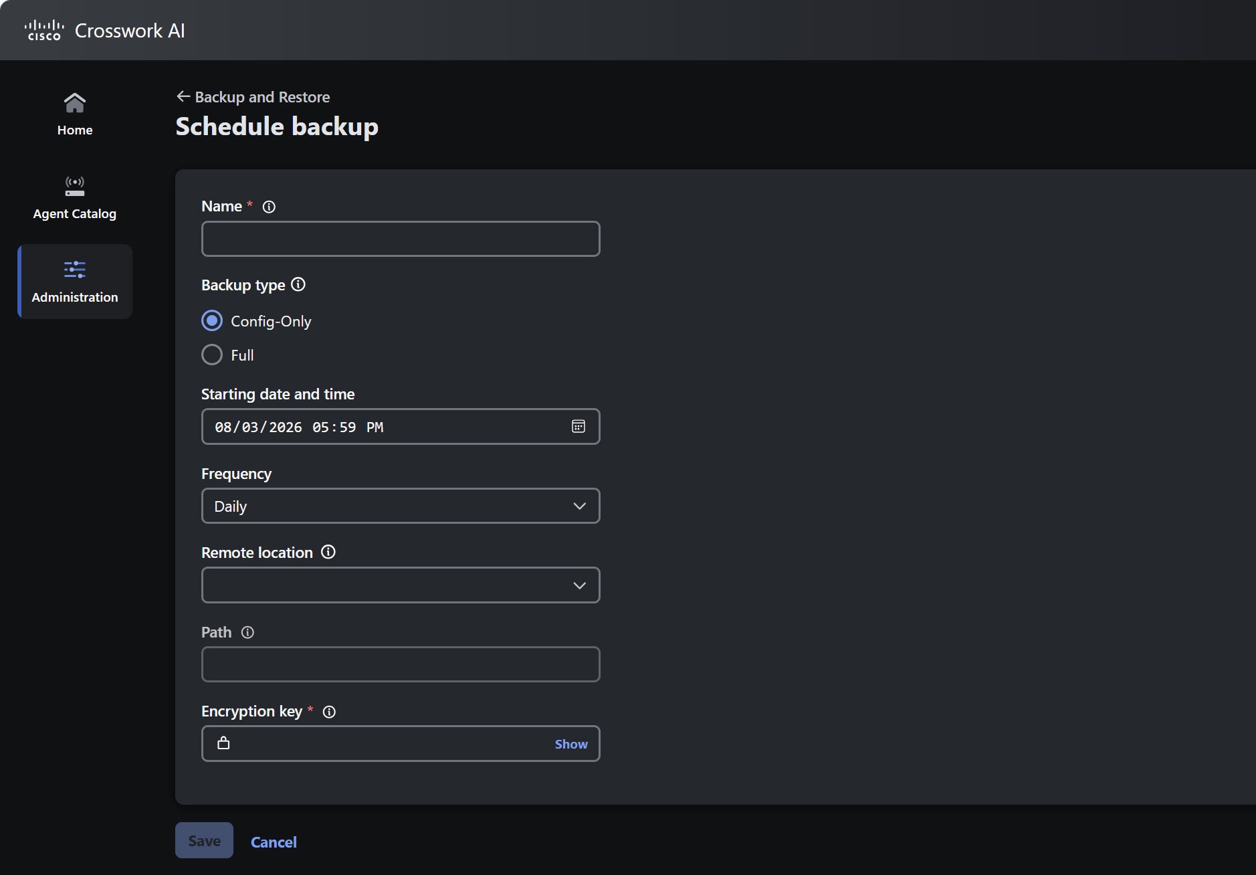
Task: Open the calendar date picker icon
Action: [579, 427]
